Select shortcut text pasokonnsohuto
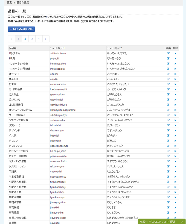 click(x=59, y=146)
